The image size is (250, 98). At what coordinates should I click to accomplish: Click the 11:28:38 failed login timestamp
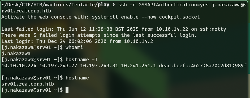click(101, 29)
